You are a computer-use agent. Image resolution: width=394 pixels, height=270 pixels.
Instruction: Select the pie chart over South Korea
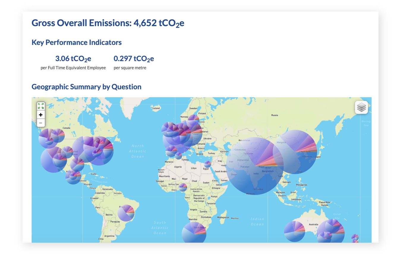(295, 152)
